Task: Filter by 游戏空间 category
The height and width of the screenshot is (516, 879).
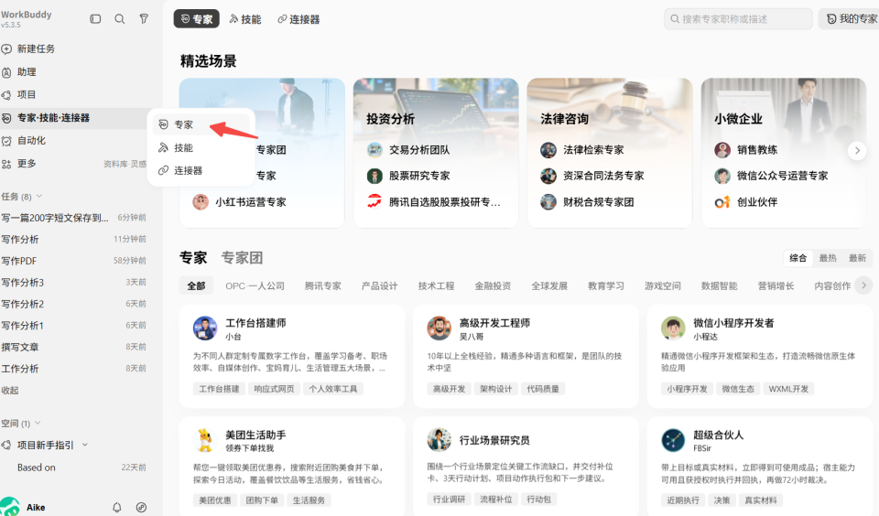Action: point(663,285)
